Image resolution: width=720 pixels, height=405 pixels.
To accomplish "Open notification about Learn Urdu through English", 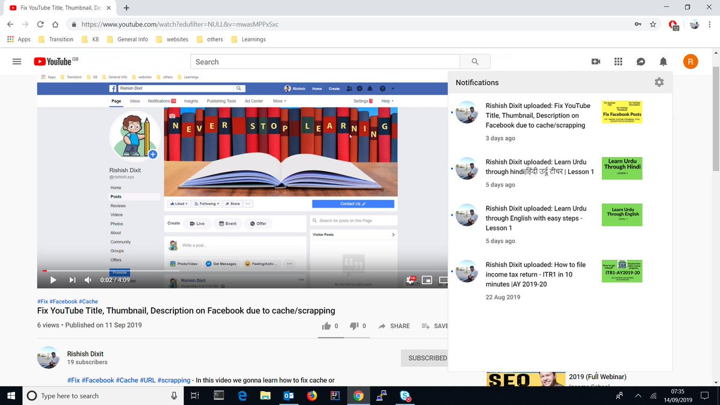I will [560, 225].
